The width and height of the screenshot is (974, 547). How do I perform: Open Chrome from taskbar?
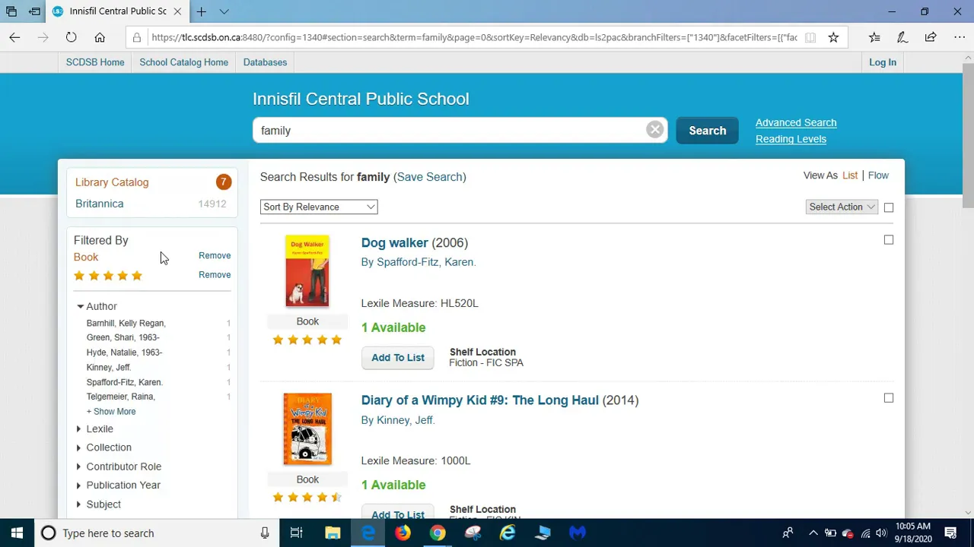(438, 533)
